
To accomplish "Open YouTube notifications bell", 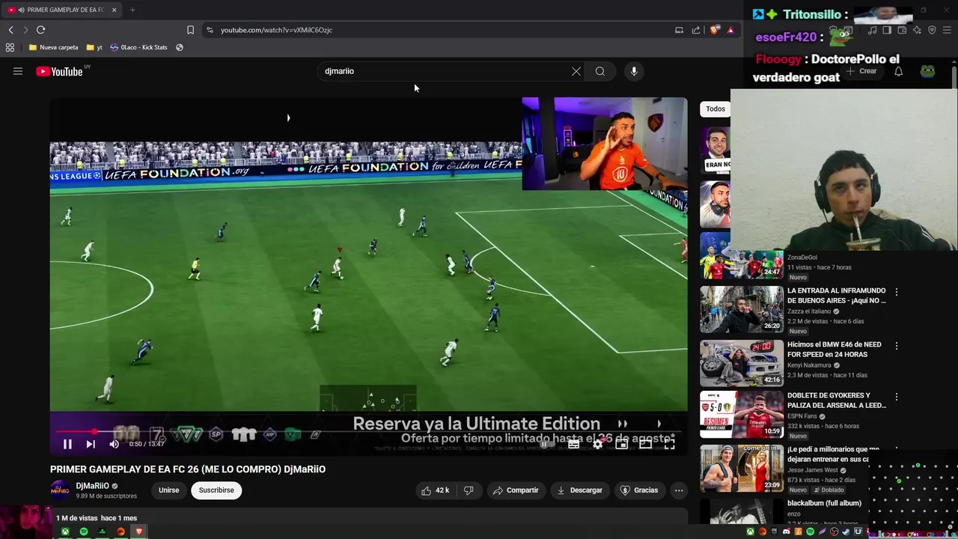I will coord(899,71).
